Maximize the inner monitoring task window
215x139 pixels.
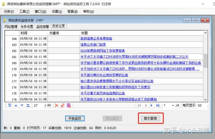pos(196,20)
